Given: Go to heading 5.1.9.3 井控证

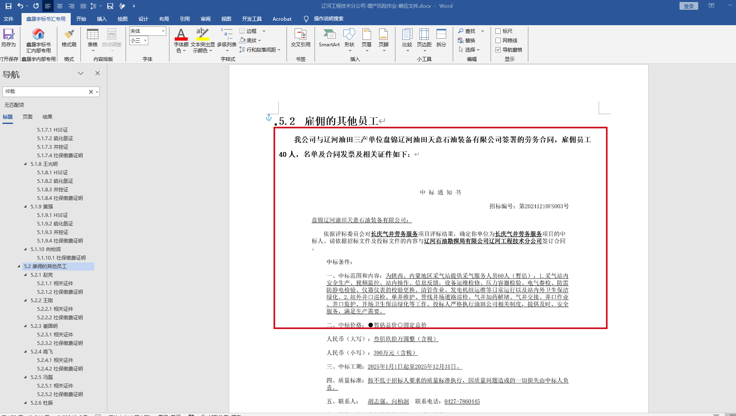Looking at the screenshot, I should 53,232.
